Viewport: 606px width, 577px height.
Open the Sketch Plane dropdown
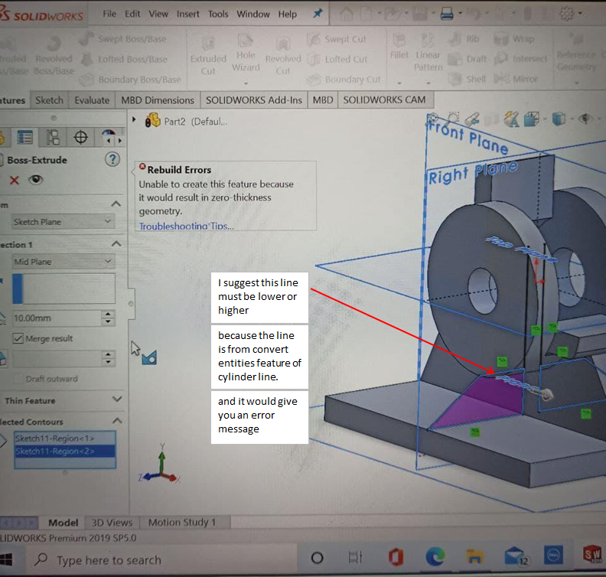click(63, 222)
